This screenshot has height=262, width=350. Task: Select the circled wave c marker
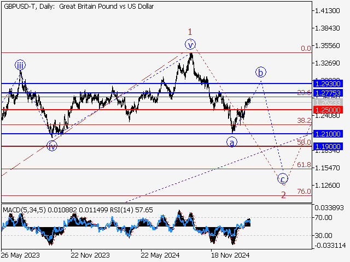click(x=282, y=178)
